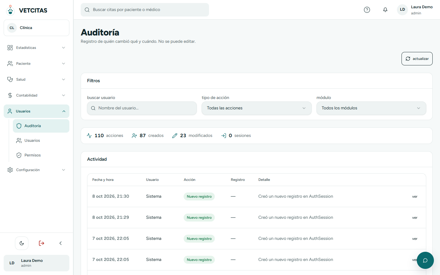This screenshot has height=275, width=440.
Task: Click the login icon beside 0 sesiones
Action: point(224,136)
